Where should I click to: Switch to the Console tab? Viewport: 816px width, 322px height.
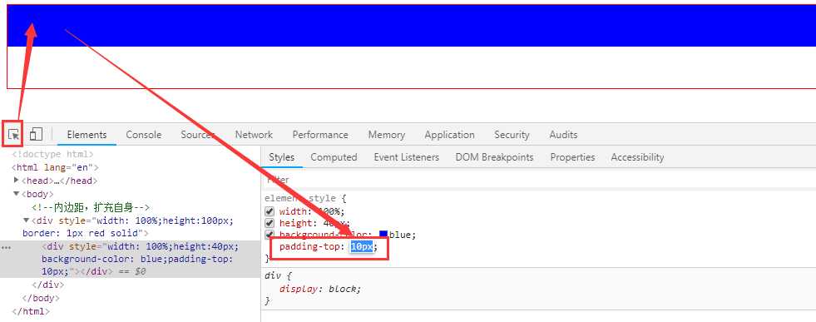[x=144, y=134]
